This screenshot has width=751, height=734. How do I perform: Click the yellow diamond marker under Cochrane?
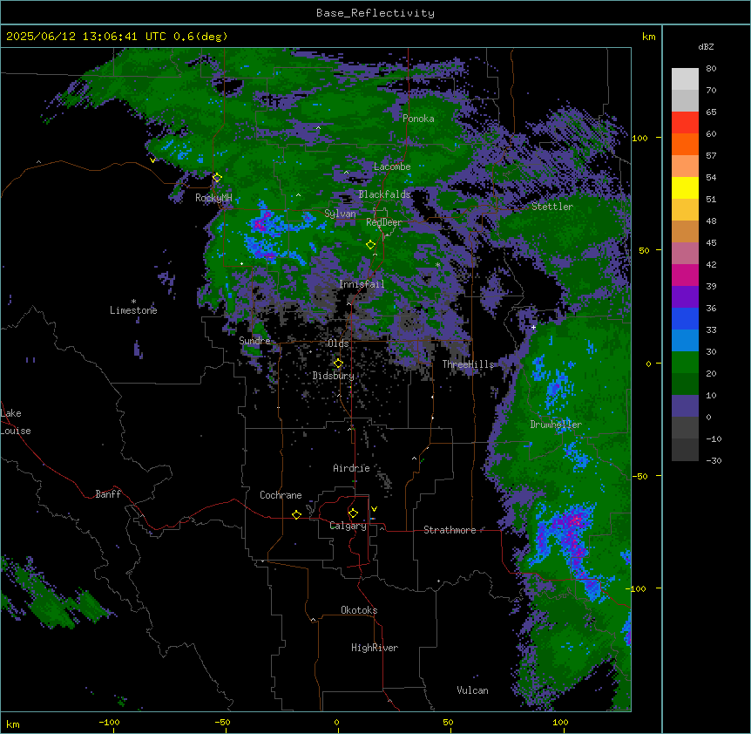pyautogui.click(x=296, y=514)
